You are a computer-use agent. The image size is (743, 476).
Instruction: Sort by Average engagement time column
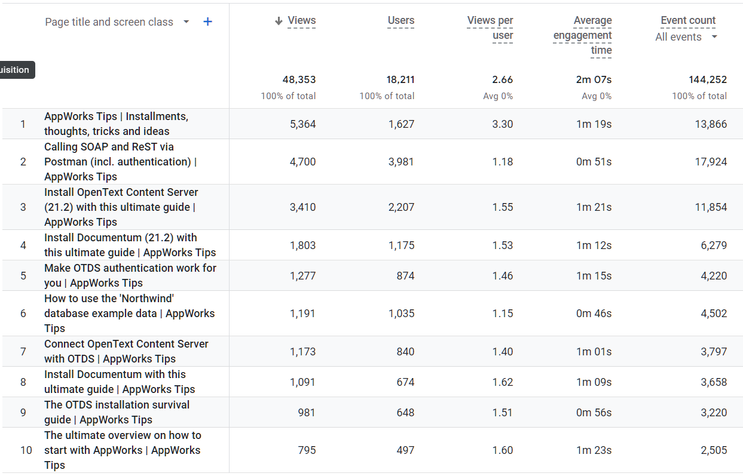point(583,36)
